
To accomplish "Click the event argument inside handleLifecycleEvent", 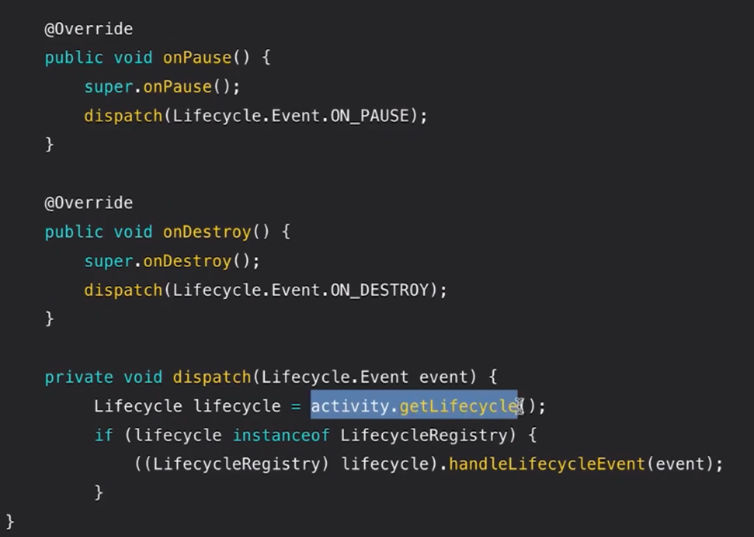I will pyautogui.click(x=680, y=465).
